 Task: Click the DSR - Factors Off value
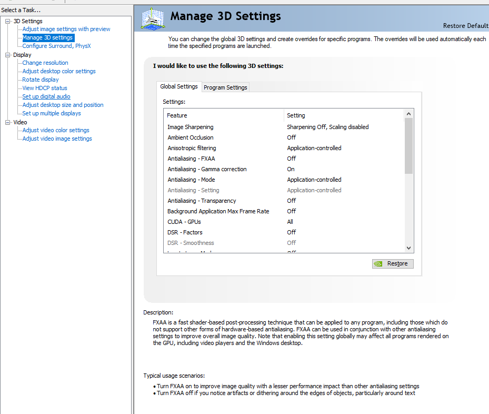[x=291, y=233]
